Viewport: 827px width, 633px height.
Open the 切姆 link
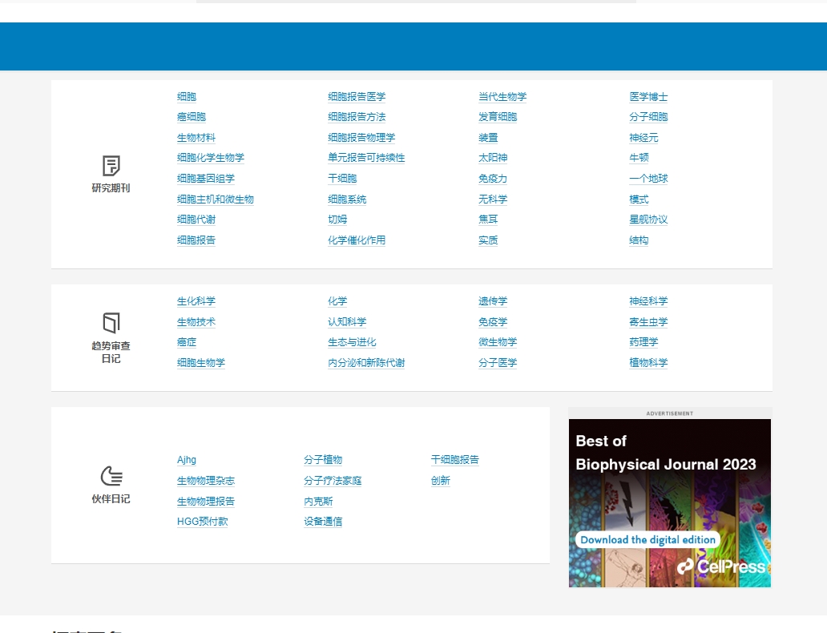[337, 220]
